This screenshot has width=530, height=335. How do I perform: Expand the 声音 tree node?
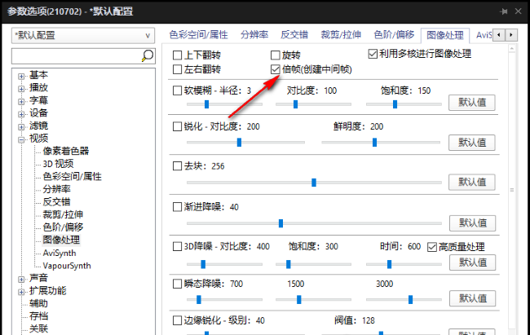(x=21, y=278)
